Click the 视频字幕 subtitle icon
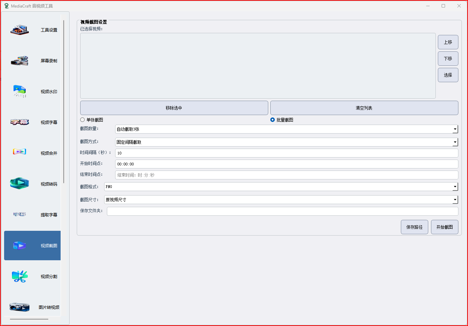Image resolution: width=468 pixels, height=326 pixels. pos(20,122)
